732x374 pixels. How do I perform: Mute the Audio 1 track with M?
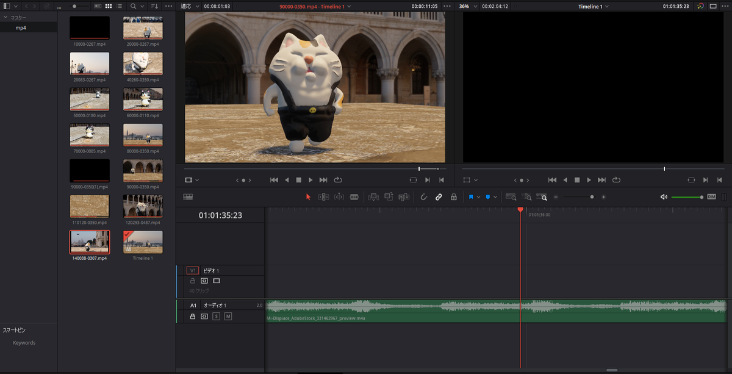click(228, 317)
